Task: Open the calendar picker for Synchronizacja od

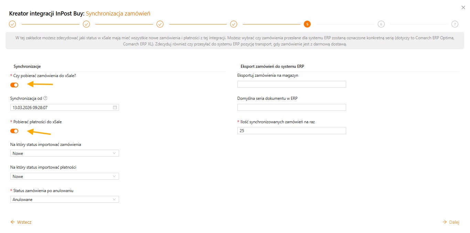Action: [x=115, y=107]
